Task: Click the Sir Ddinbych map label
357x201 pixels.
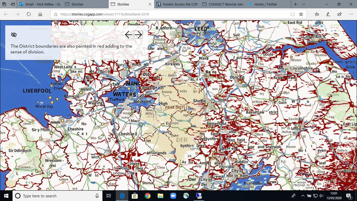Action: (x=20, y=151)
